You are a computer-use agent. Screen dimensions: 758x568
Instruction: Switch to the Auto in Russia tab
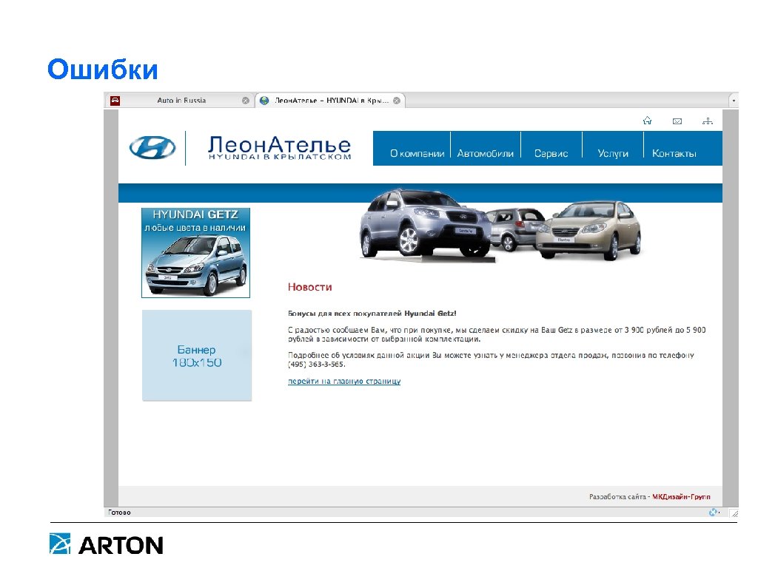tap(181, 101)
